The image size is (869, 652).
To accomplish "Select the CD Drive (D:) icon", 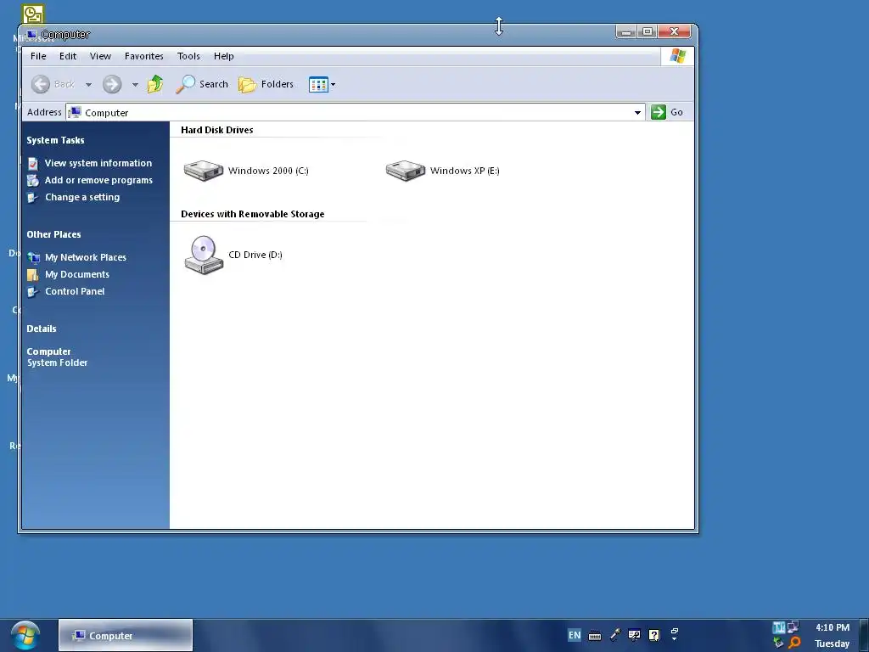I will 204,255.
